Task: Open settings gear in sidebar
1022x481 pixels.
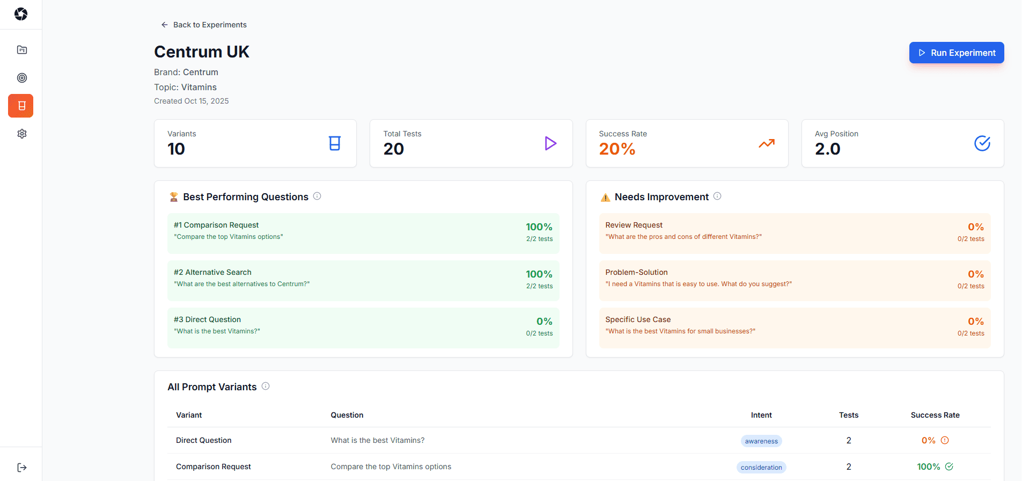Action: click(x=21, y=134)
